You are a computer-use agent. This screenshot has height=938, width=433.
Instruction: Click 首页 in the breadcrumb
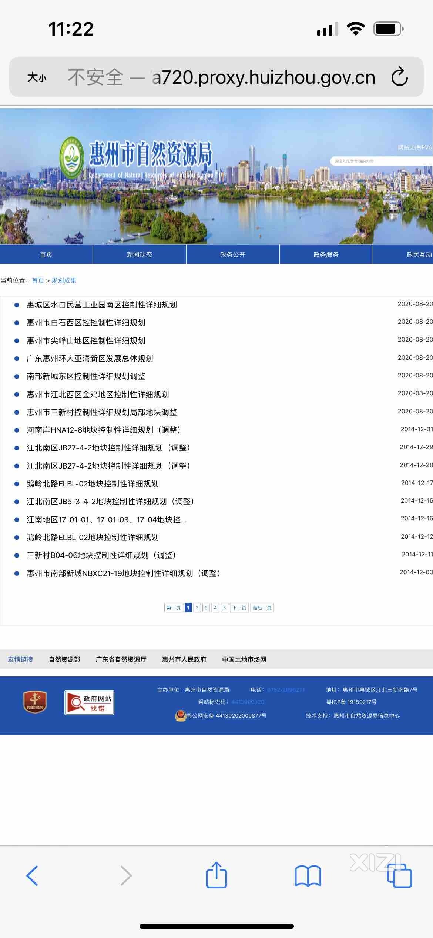click(x=38, y=280)
